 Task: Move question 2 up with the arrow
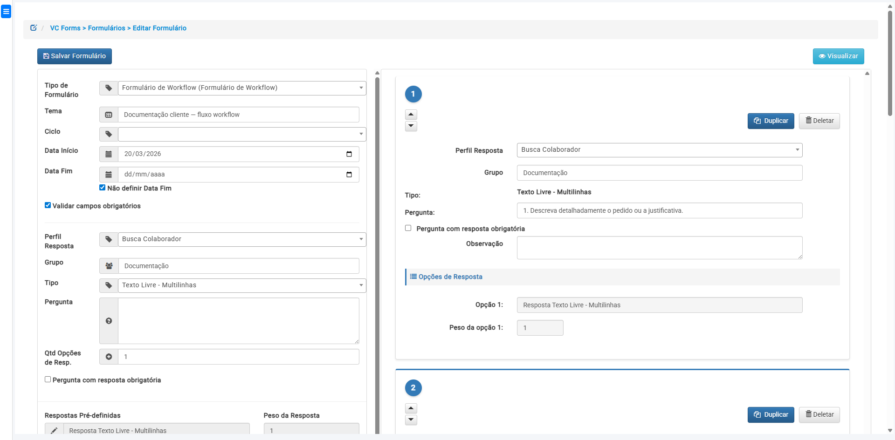click(411, 408)
